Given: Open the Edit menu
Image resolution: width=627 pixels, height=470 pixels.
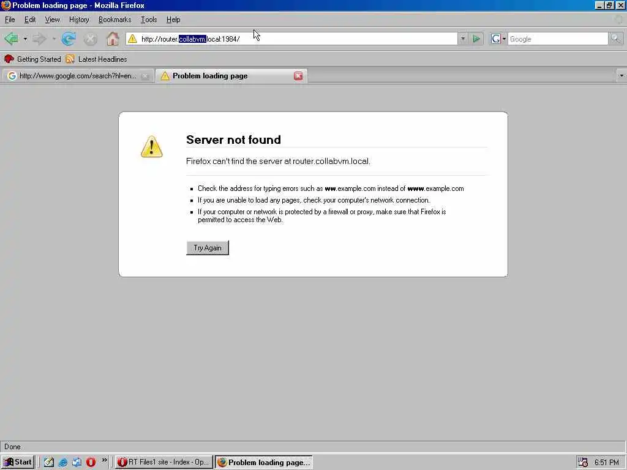Looking at the screenshot, I should 30,20.
